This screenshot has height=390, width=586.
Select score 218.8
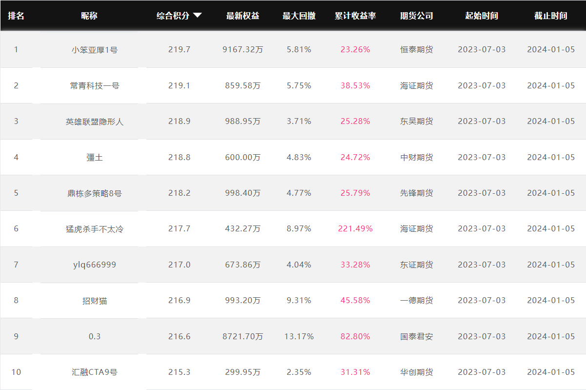[179, 157]
